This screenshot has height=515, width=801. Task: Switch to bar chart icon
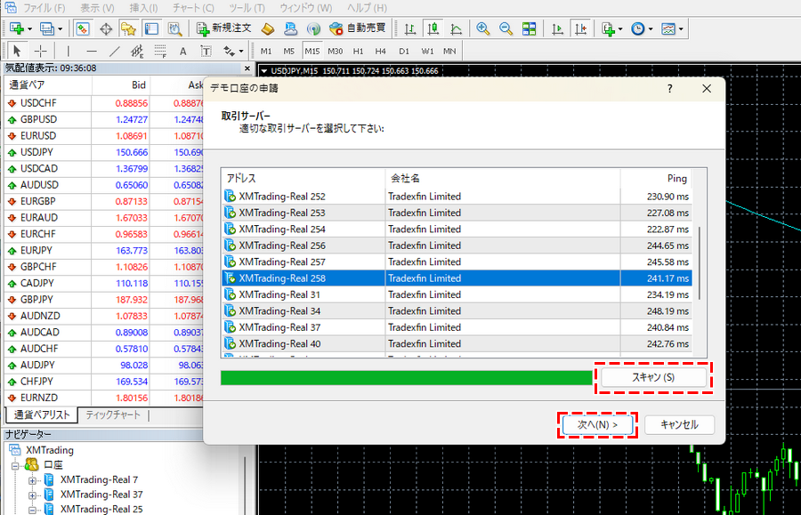point(409,29)
